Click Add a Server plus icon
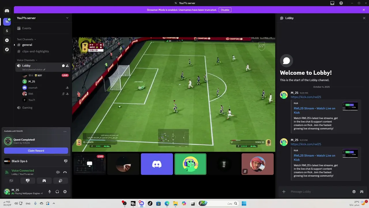The height and width of the screenshot is (208, 369). pos(7,40)
